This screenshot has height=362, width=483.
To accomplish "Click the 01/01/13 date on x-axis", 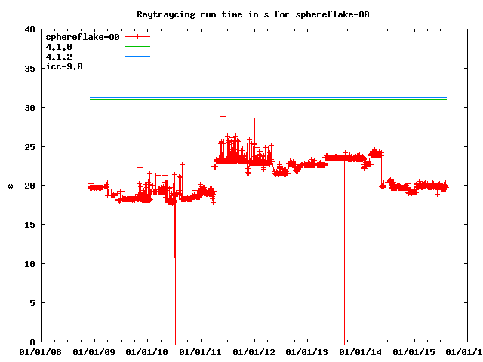I will pos(309,351).
